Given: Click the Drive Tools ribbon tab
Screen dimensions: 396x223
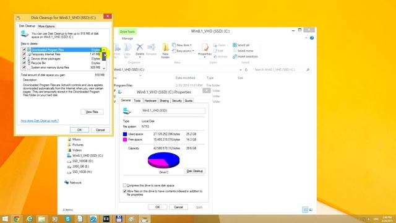Looking at the screenshot, I should (x=127, y=32).
